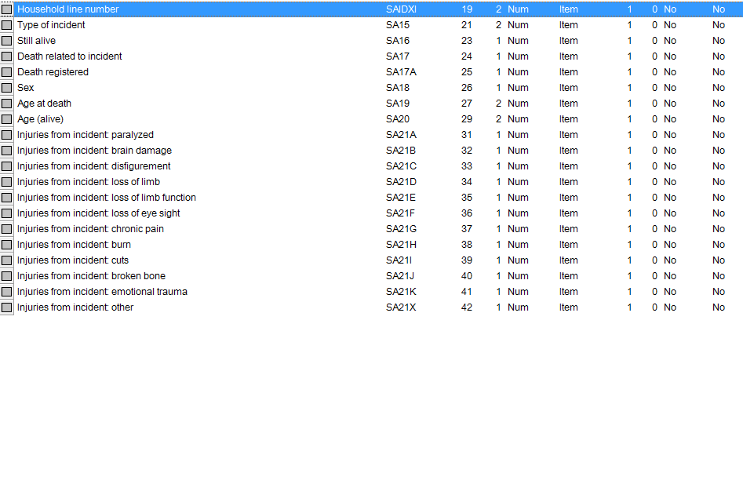Image resolution: width=743 pixels, height=502 pixels.
Task: Select Injuries from incident: chronic pain
Action: point(90,229)
